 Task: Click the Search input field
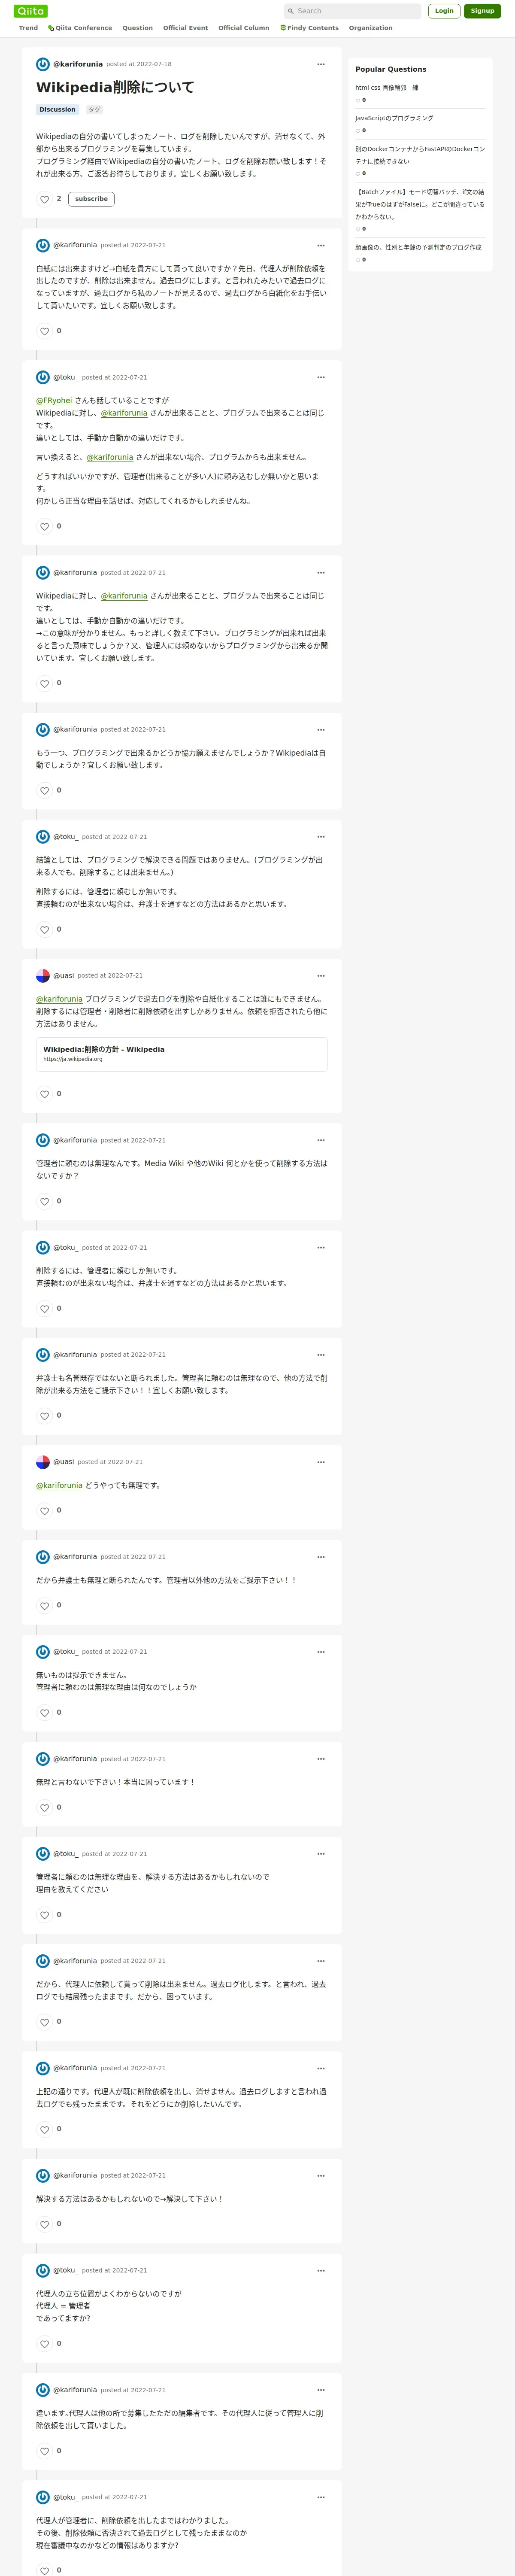point(352,11)
